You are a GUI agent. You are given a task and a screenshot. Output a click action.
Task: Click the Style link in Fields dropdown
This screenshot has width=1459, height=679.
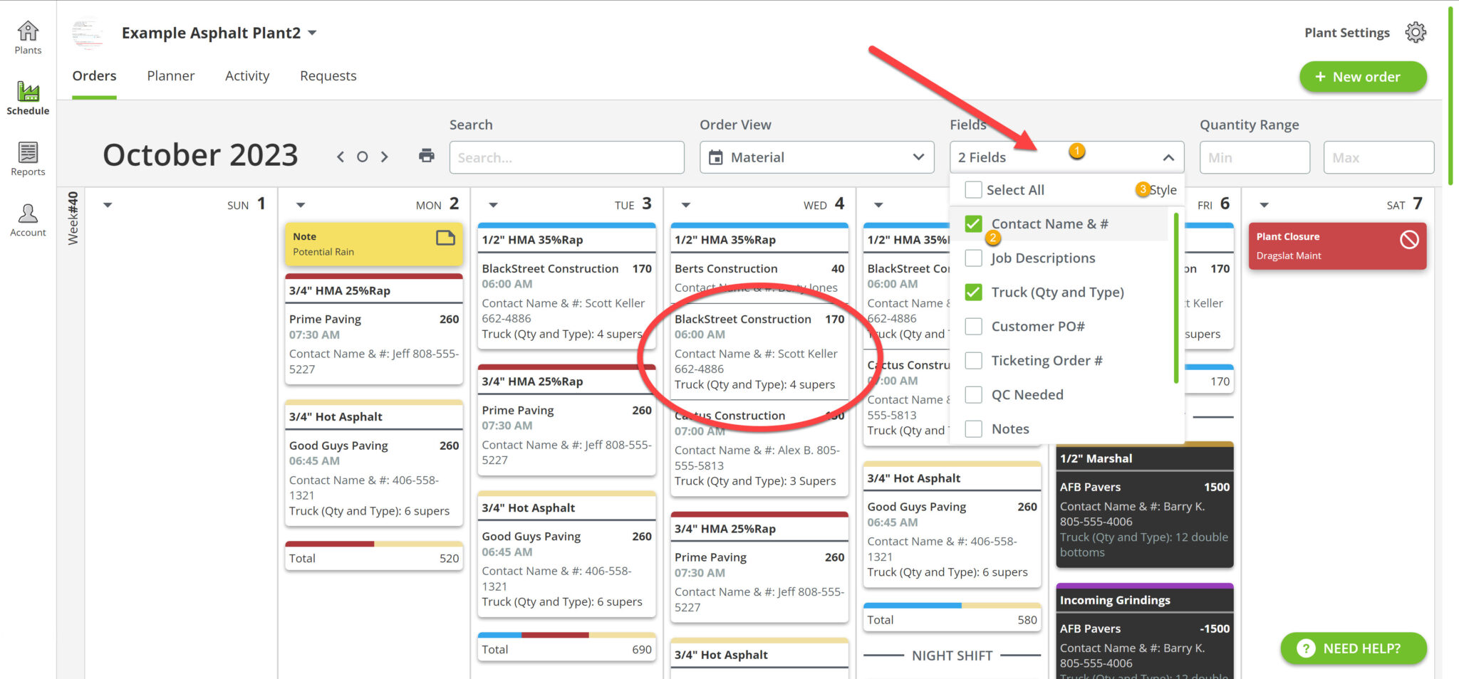[1164, 189]
